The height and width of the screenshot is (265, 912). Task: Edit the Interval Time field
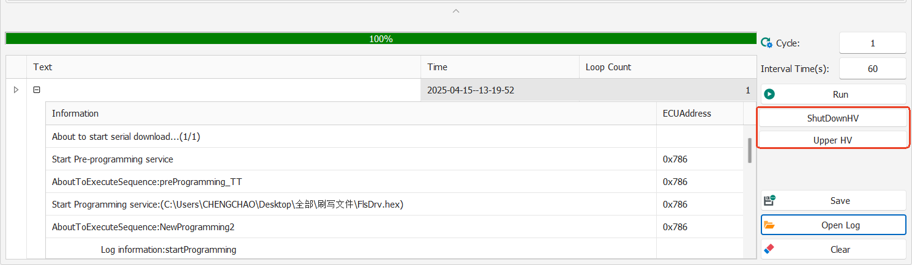click(872, 68)
